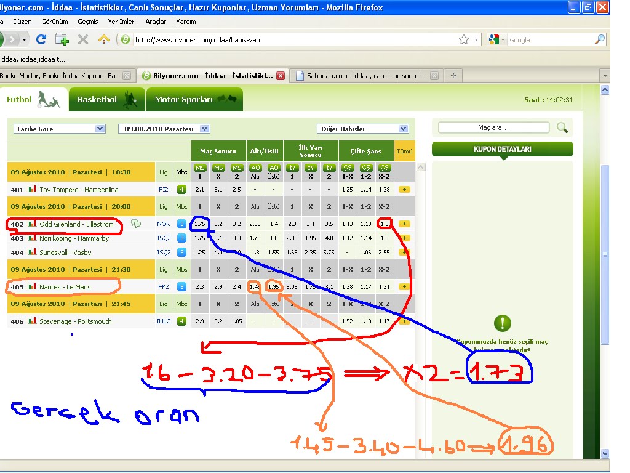Open a new browser tab with plus
The image size is (630, 473).
click(453, 76)
